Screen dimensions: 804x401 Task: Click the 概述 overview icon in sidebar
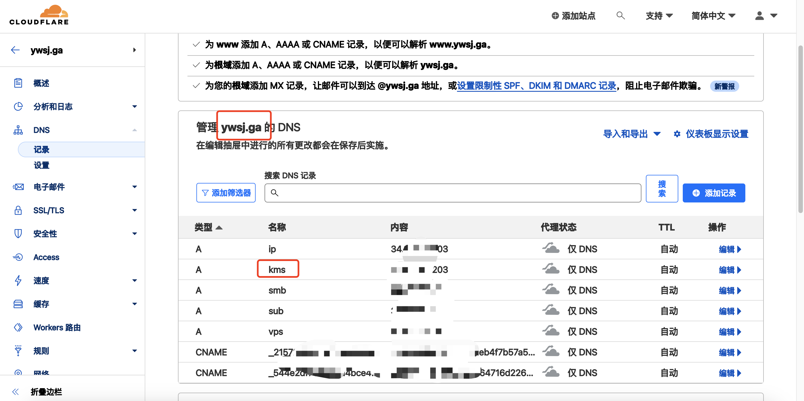(18, 83)
